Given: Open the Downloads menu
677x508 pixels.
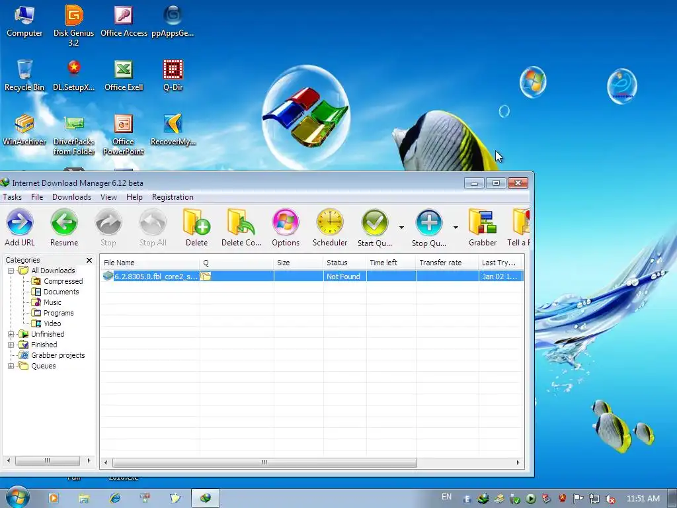Looking at the screenshot, I should (71, 197).
